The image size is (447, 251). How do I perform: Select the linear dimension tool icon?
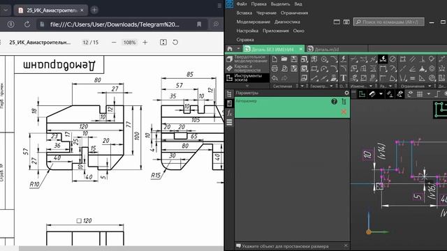pos(383,68)
